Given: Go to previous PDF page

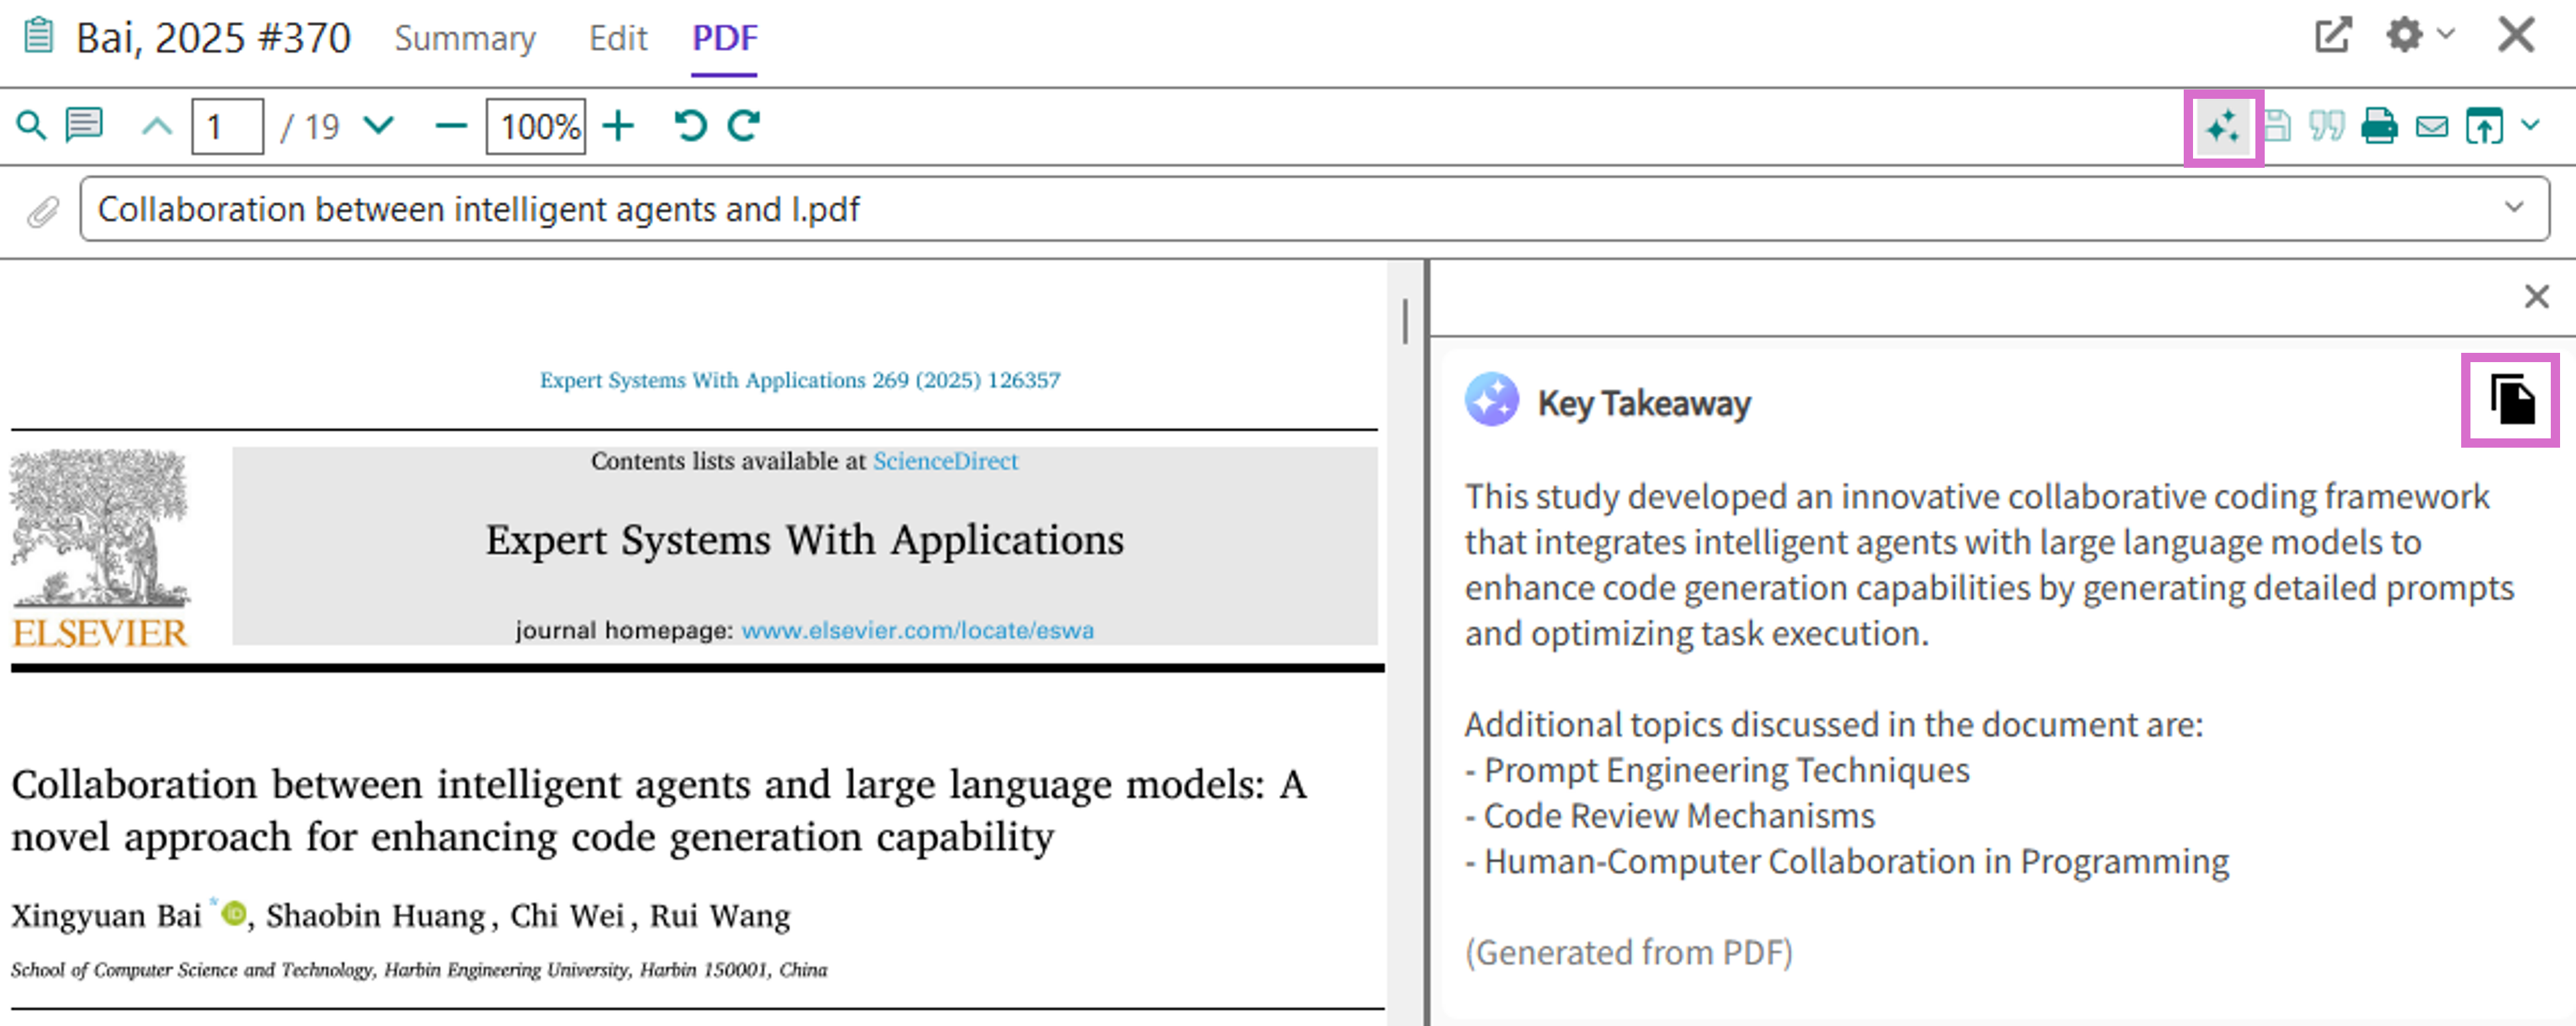Looking at the screenshot, I should 156,127.
